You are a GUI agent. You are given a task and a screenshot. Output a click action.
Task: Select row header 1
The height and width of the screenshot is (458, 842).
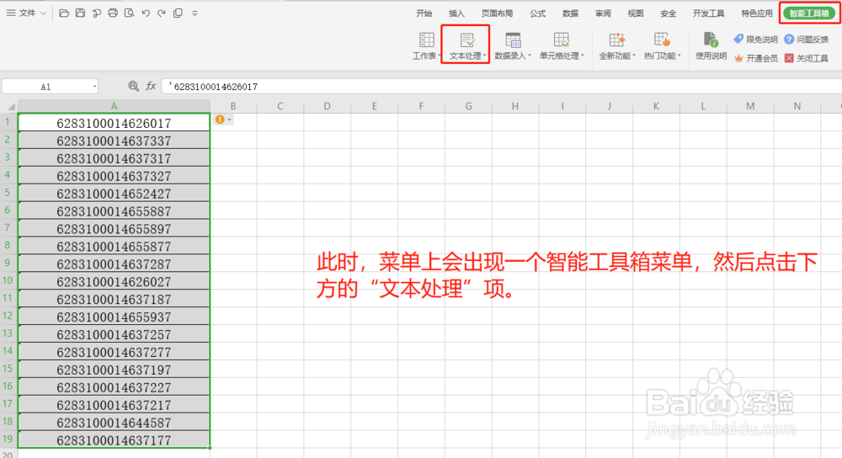[x=8, y=122]
